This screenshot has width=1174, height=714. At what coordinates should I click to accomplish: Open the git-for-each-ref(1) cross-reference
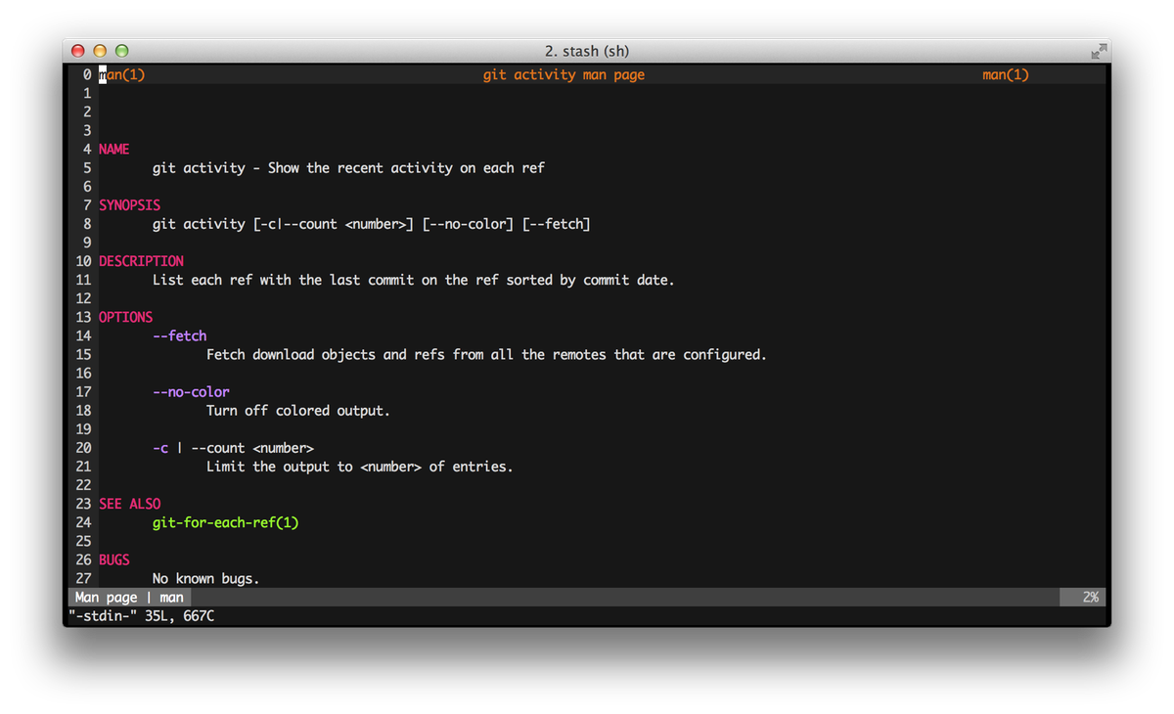[x=225, y=522]
